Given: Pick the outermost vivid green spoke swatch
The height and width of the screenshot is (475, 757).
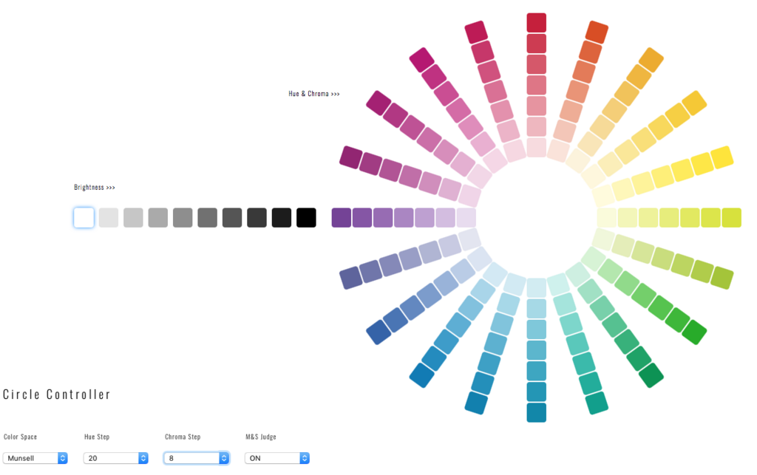Looking at the screenshot, I should point(694,332).
